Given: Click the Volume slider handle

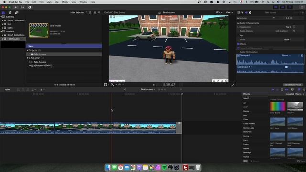Looking at the screenshot, I should (x=274, y=18).
